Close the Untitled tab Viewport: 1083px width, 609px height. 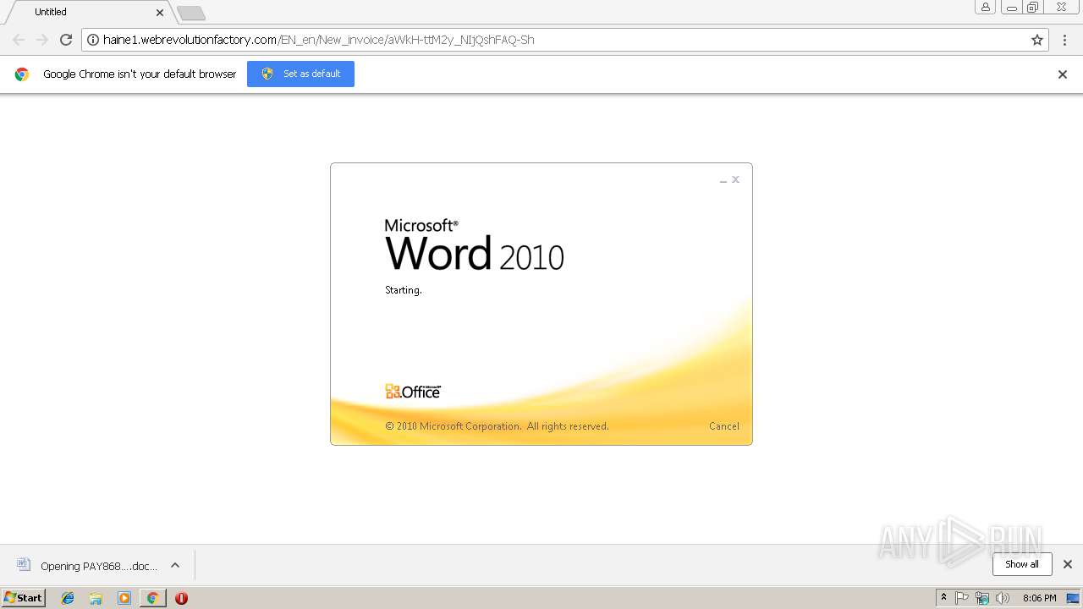(x=160, y=12)
